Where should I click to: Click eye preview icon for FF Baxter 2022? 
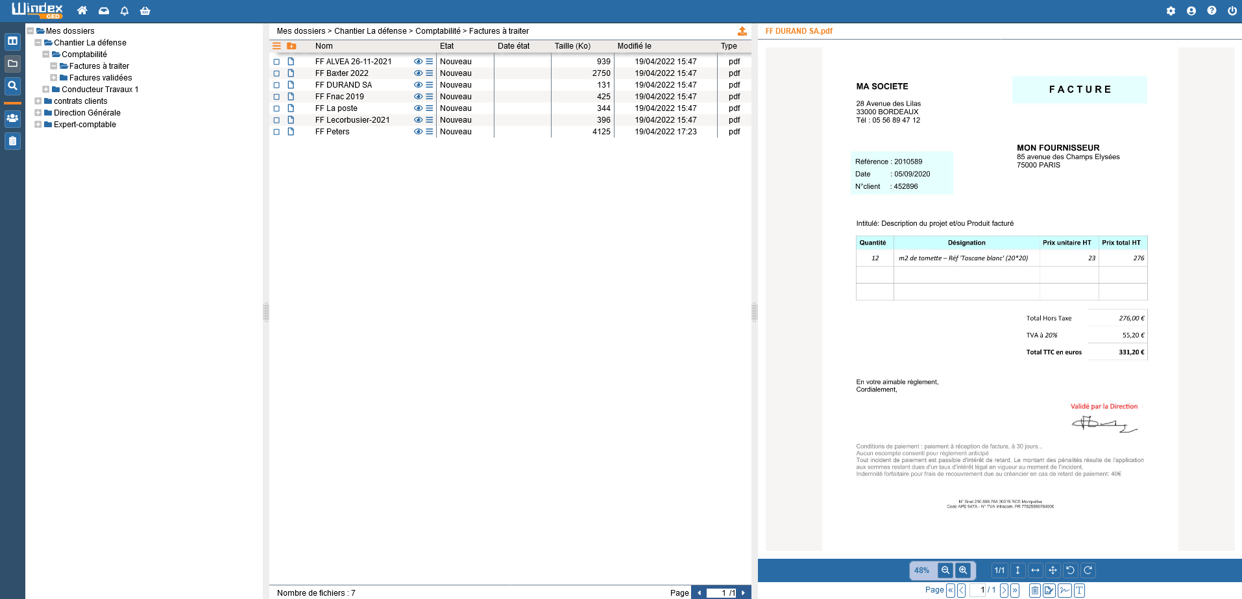click(418, 73)
